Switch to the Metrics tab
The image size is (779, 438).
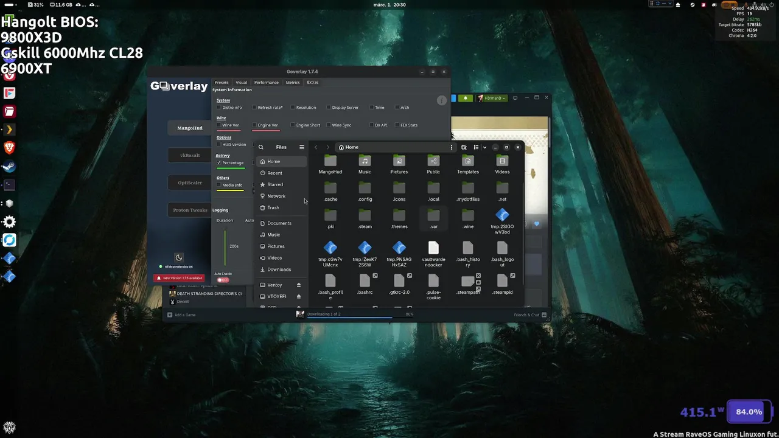point(293,82)
